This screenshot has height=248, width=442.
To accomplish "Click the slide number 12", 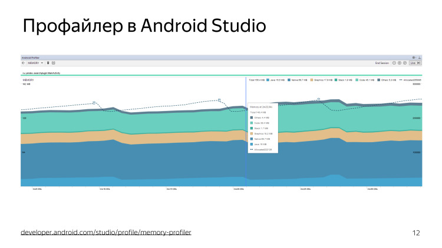I will click(416, 233).
